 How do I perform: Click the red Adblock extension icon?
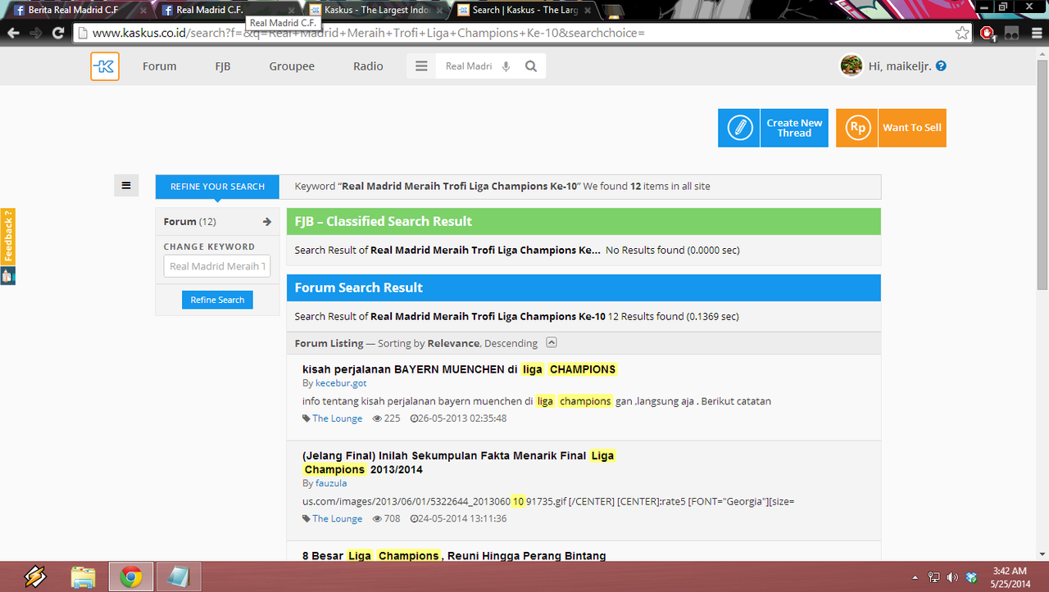click(x=988, y=34)
